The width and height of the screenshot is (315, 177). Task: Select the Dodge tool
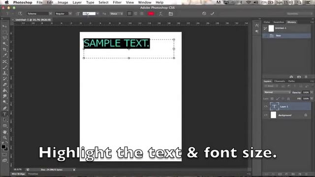(4, 102)
